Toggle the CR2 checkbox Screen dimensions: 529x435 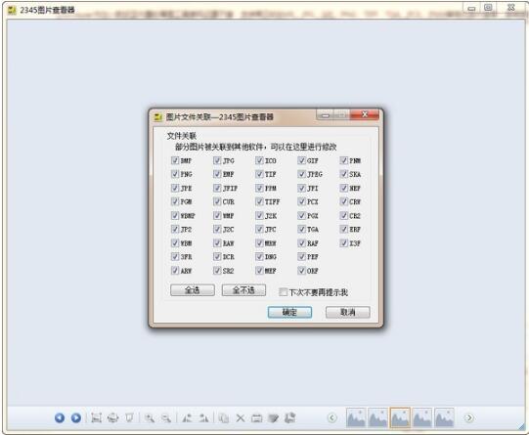coord(344,215)
